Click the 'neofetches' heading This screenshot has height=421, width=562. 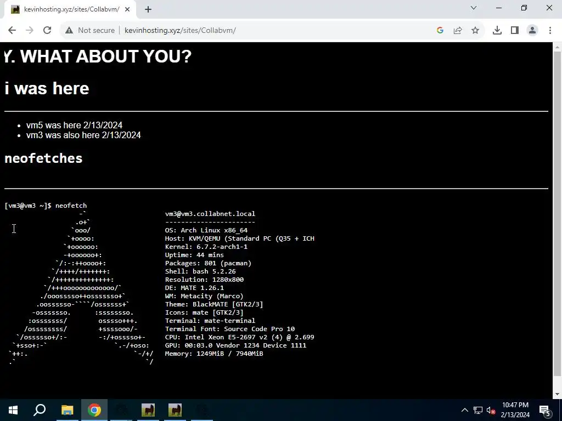click(x=43, y=158)
